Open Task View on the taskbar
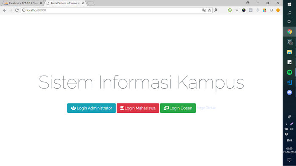 tap(289, 22)
